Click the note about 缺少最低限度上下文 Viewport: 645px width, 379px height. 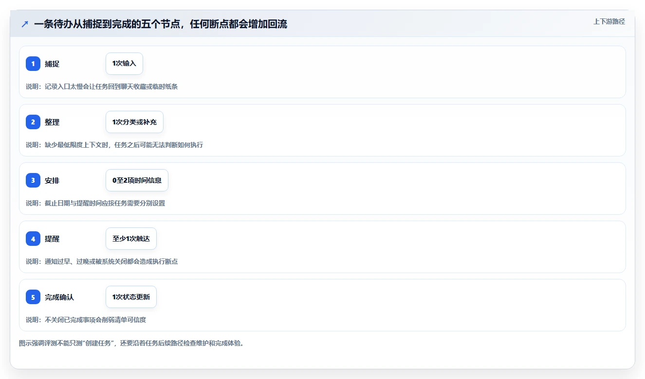(114, 145)
